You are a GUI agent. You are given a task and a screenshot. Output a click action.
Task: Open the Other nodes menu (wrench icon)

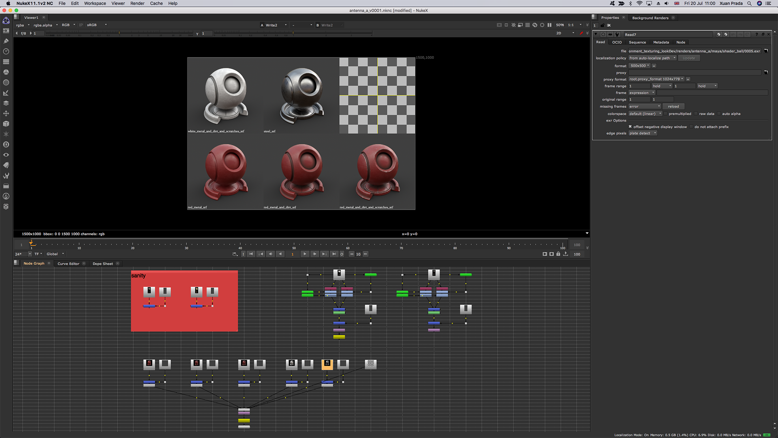click(x=6, y=176)
